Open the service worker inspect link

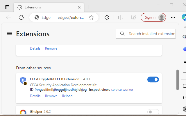122,90
